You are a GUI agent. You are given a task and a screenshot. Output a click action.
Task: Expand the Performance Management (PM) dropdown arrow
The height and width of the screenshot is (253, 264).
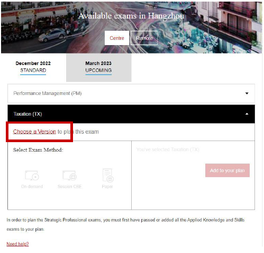coord(247,93)
